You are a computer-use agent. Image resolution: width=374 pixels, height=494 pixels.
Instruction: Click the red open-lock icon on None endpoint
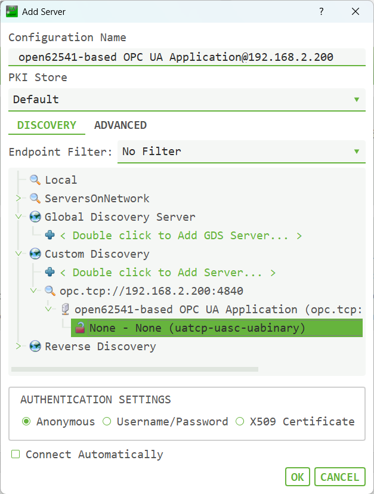(80, 328)
